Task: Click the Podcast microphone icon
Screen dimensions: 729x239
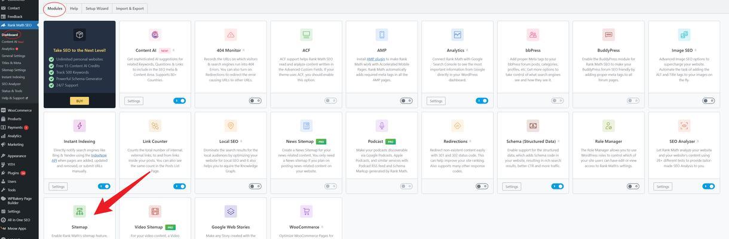Action: point(382,125)
